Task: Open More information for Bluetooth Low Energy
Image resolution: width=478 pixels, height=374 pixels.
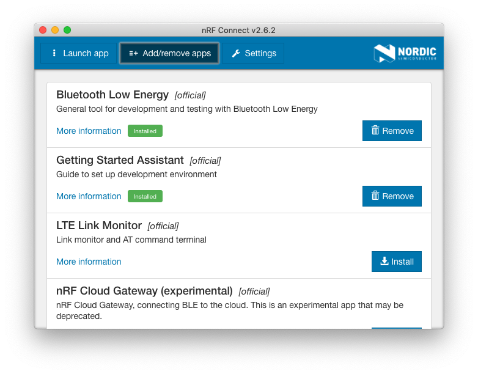Action: pyautogui.click(x=89, y=131)
